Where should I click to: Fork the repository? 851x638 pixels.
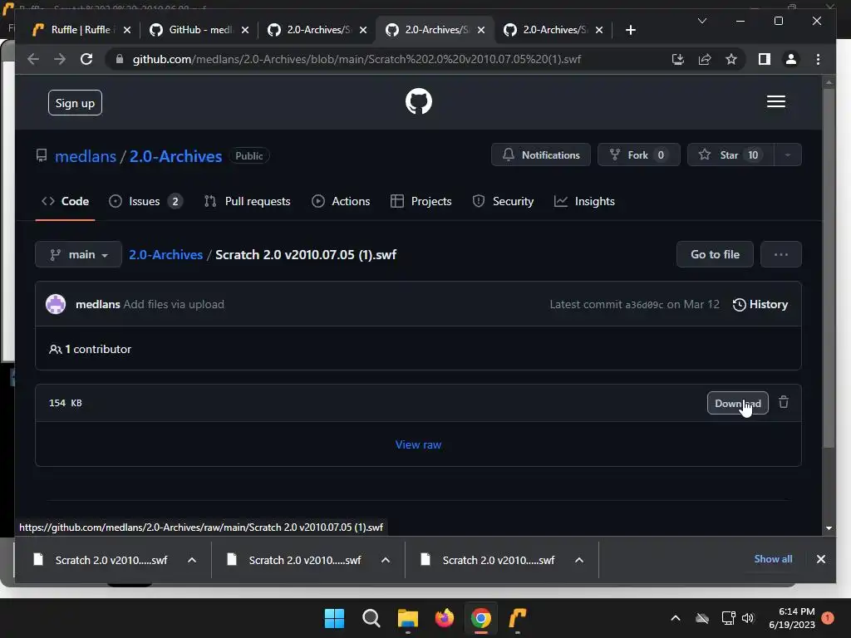click(x=638, y=155)
